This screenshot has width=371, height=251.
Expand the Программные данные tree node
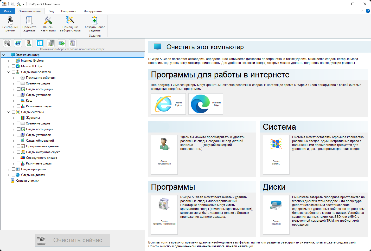(13, 146)
